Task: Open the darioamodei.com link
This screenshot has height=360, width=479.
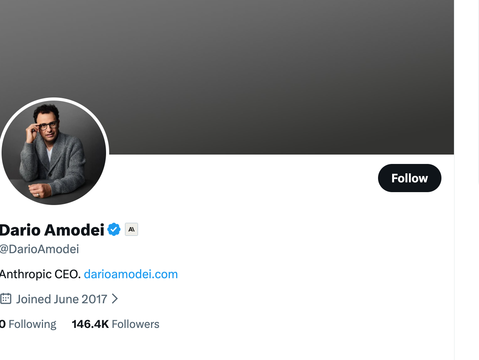Action: 131,274
